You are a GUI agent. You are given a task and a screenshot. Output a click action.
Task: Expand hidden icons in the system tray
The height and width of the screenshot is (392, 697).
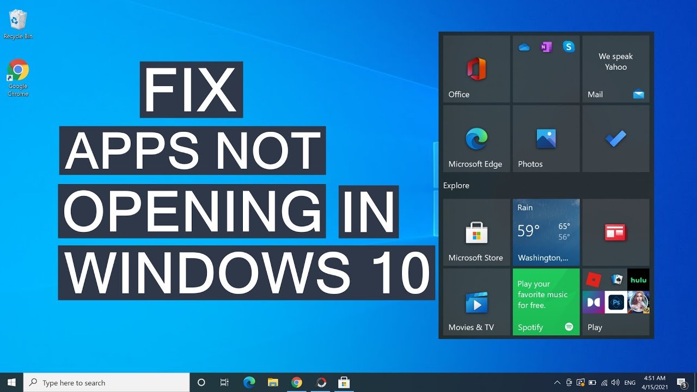pos(557,382)
